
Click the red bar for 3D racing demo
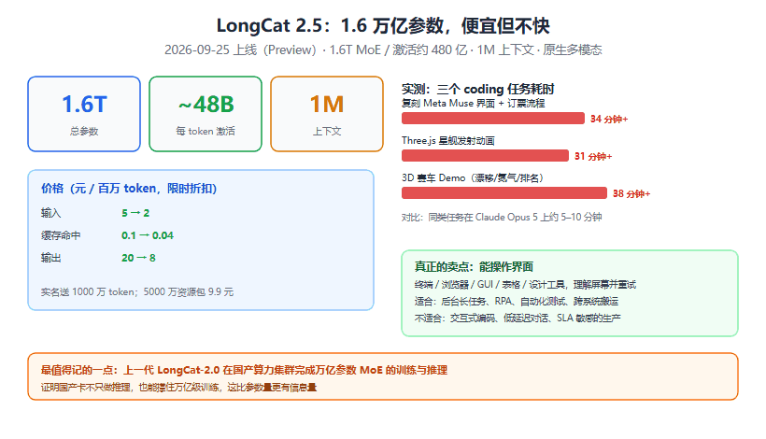coord(504,193)
